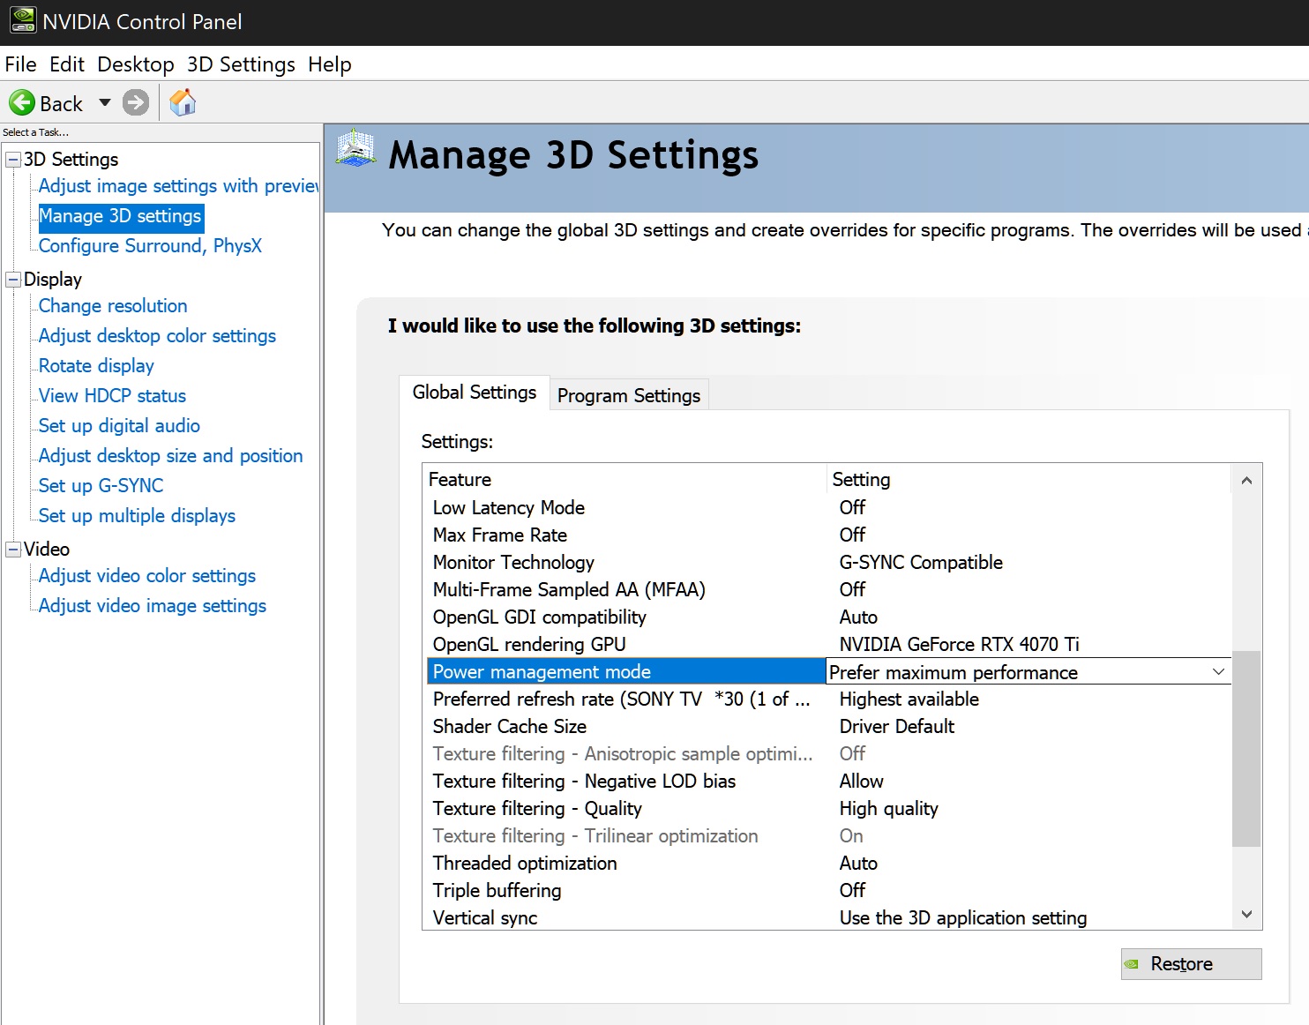Select Multi-Frame Sampled AA (MFAA) row

[828, 589]
